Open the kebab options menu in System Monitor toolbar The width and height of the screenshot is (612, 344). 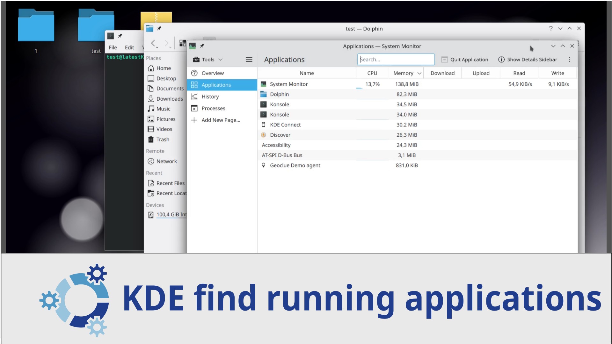(569, 60)
